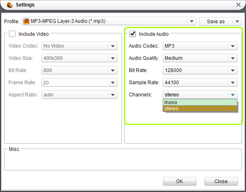Select stereo in Channels list

[200, 109]
